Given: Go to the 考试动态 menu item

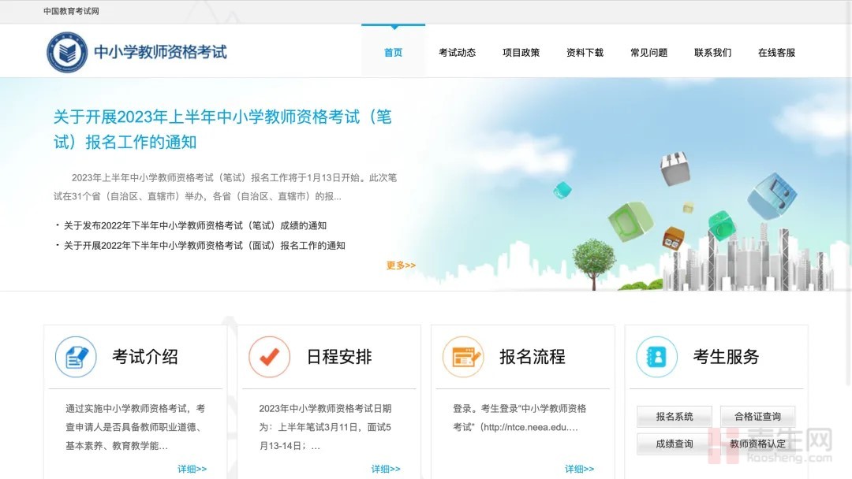Looking at the screenshot, I should (x=458, y=53).
